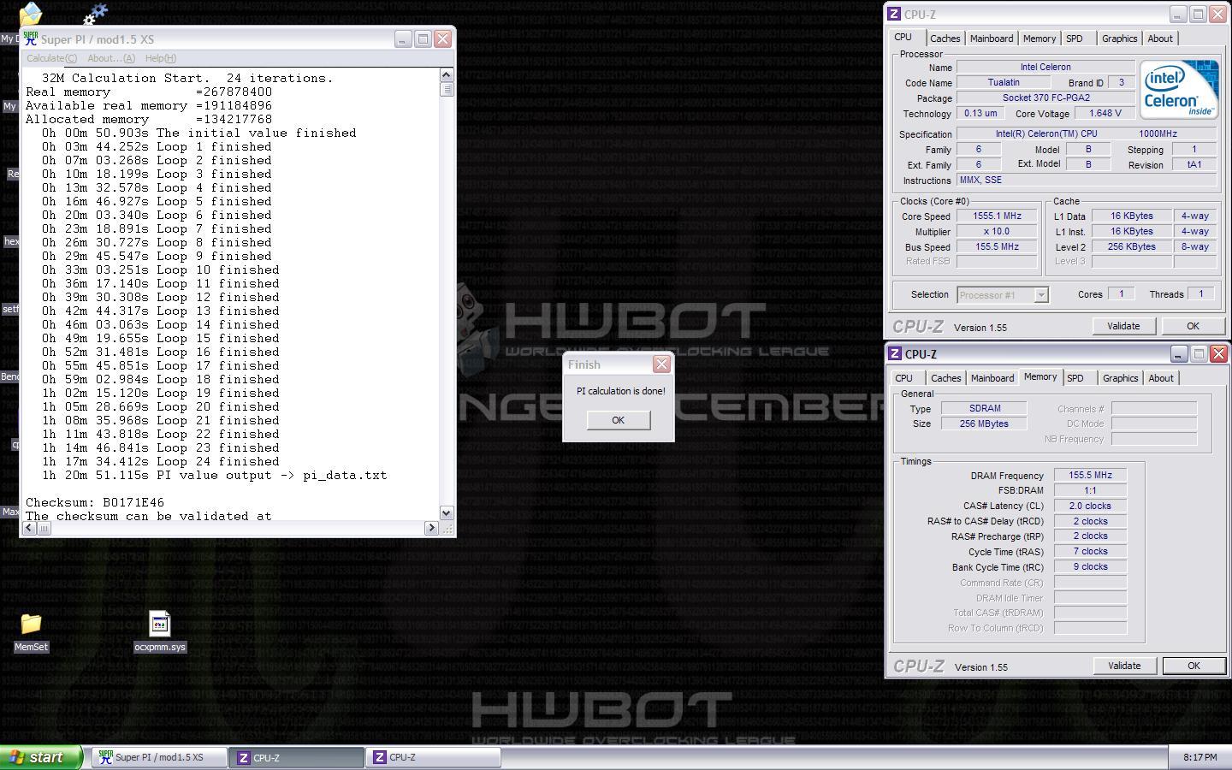Open the Calculate menu in Super PI
Image resolution: width=1232 pixels, height=770 pixels.
[x=51, y=58]
